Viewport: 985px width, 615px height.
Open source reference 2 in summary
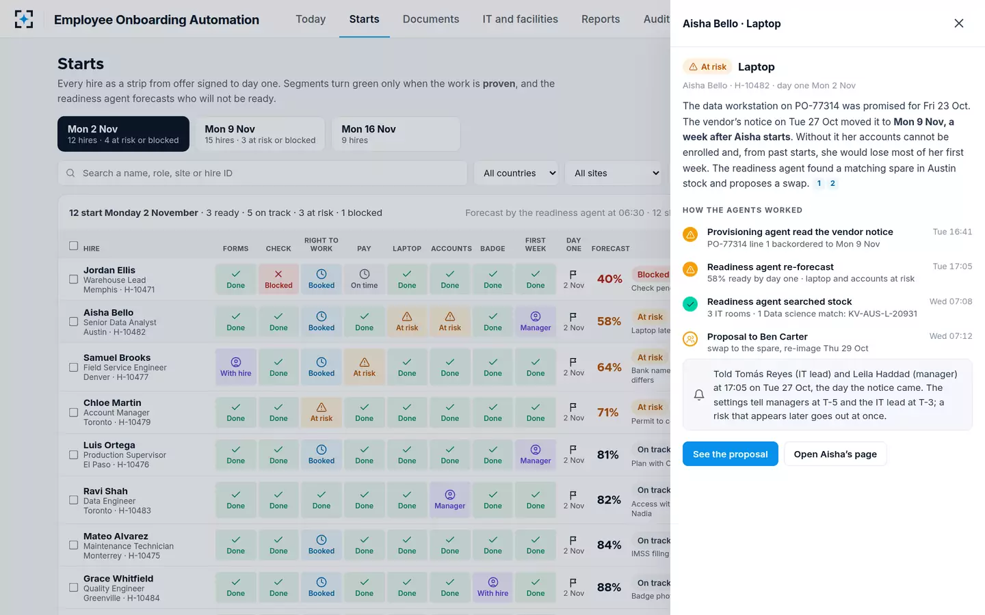[832, 183]
